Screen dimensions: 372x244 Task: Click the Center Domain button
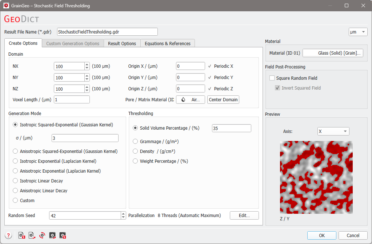click(x=223, y=100)
